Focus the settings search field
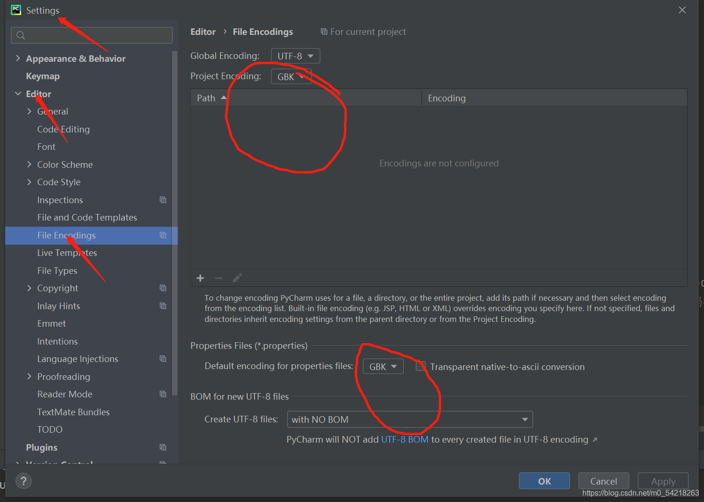 91,35
